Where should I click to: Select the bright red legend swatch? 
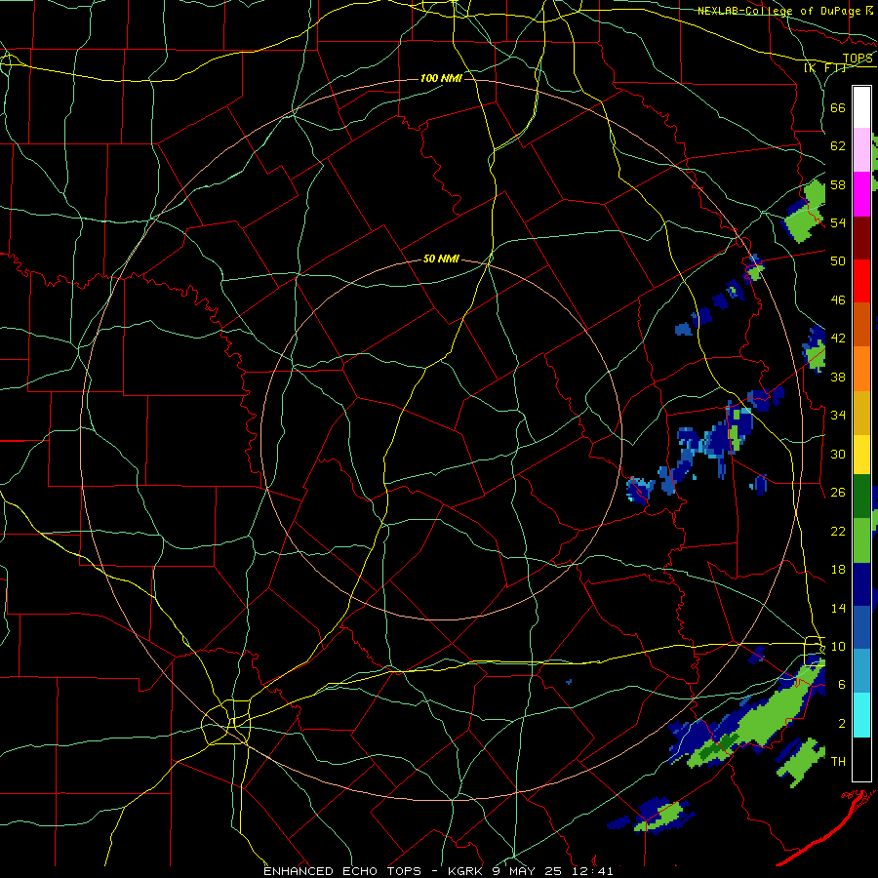[861, 281]
